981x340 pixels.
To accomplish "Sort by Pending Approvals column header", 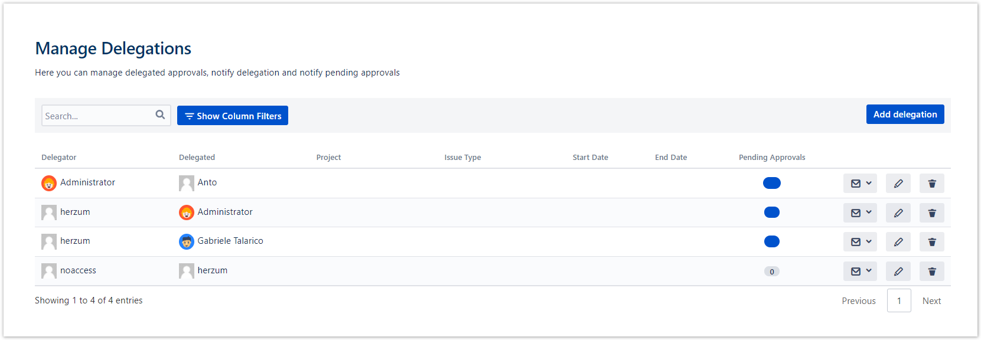I will pos(771,158).
